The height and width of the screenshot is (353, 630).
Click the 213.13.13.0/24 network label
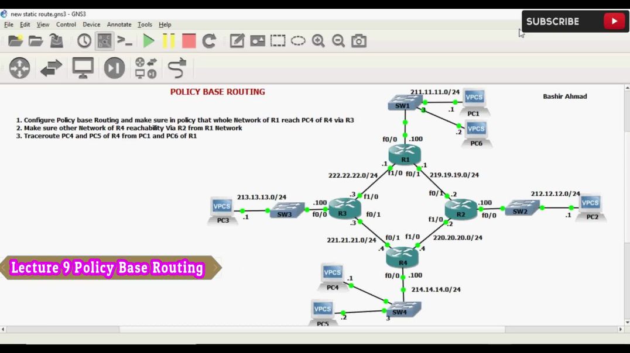coord(262,197)
